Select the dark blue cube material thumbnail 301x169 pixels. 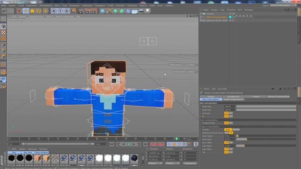click(x=134, y=159)
